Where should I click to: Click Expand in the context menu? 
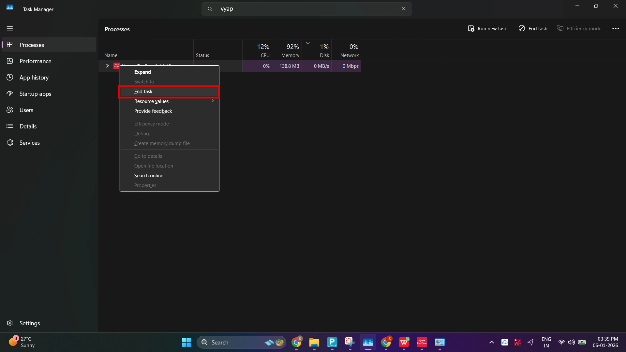pos(142,72)
